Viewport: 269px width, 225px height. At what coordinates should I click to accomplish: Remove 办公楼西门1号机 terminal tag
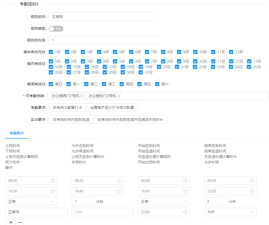(x=82, y=96)
